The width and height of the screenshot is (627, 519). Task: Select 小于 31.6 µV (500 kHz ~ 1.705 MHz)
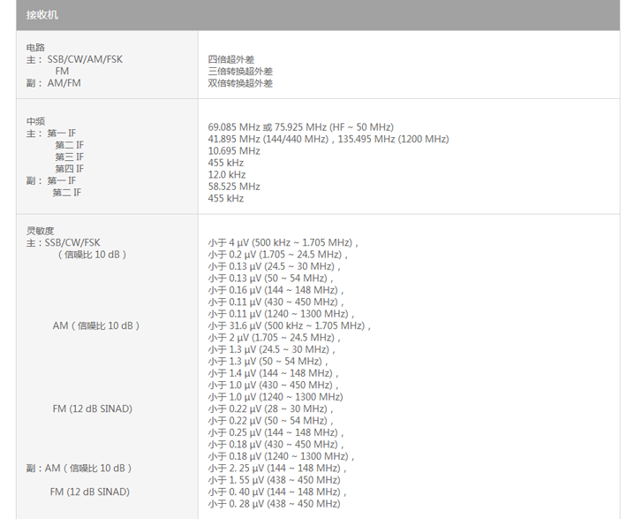(x=290, y=325)
